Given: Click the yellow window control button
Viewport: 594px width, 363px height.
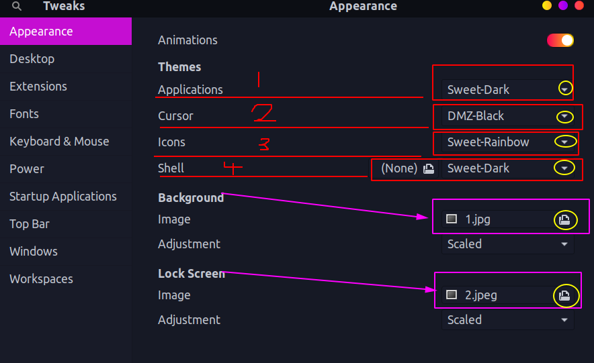Looking at the screenshot, I should [547, 6].
